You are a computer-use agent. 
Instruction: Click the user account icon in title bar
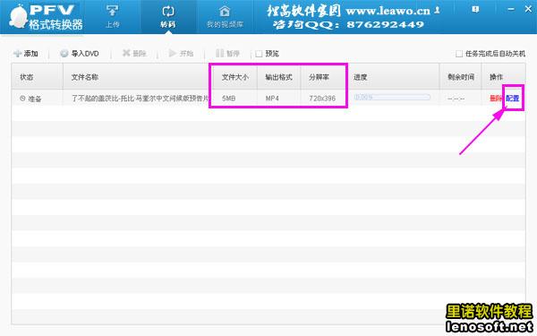click(437, 10)
